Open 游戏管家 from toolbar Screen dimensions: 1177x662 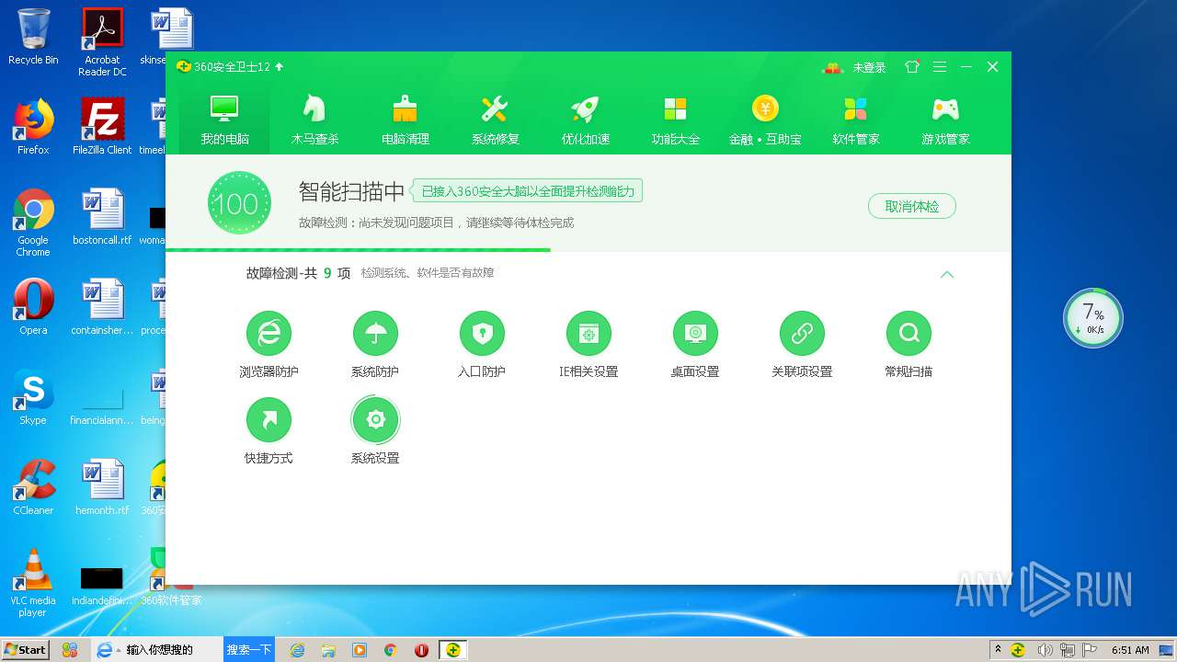coord(945,120)
